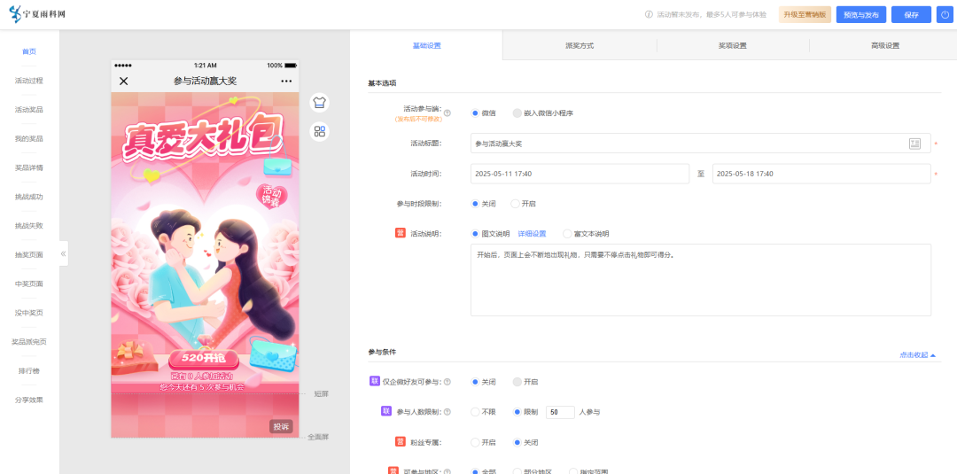The width and height of the screenshot is (957, 474).
Task: Click the 真爱大礼包 title image in preview
Action: (x=203, y=139)
